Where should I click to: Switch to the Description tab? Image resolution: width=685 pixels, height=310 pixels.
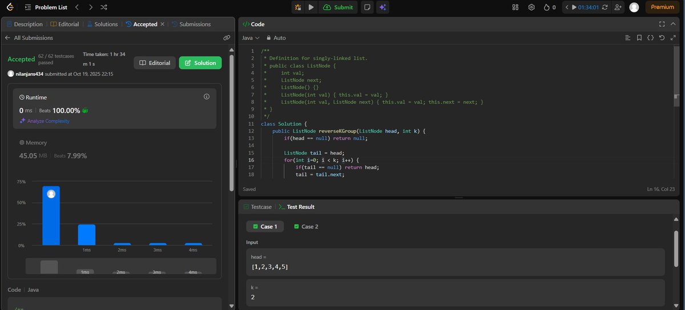[x=25, y=24]
